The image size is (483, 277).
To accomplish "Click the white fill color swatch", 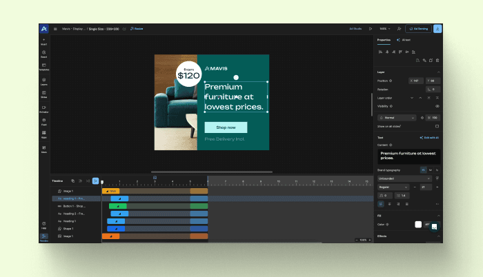I will click(417, 224).
